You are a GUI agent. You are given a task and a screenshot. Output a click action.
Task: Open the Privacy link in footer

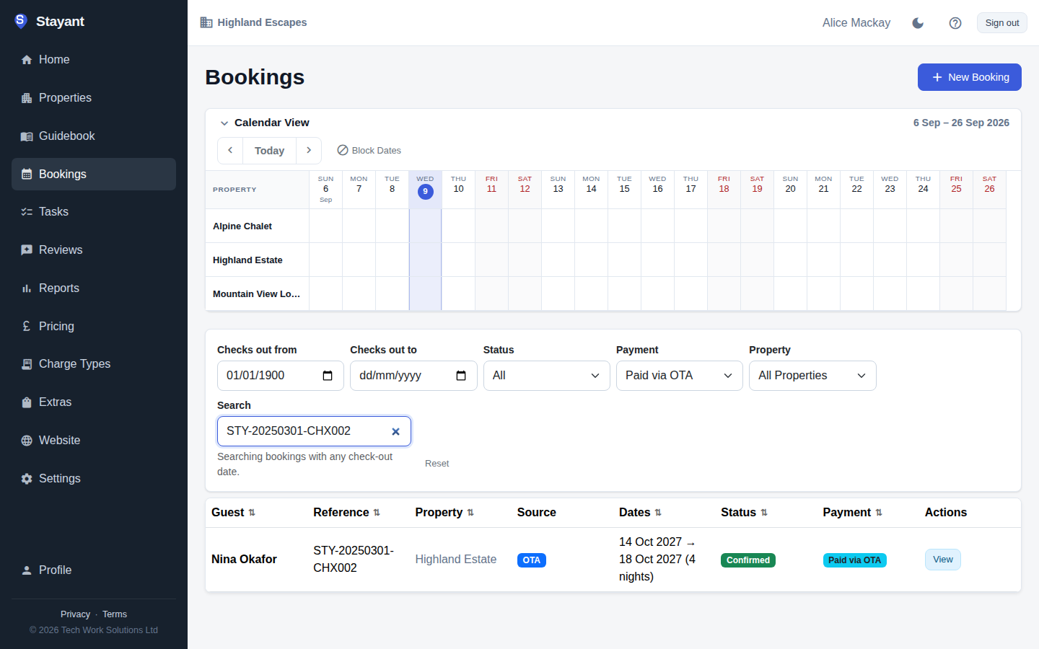[75, 614]
